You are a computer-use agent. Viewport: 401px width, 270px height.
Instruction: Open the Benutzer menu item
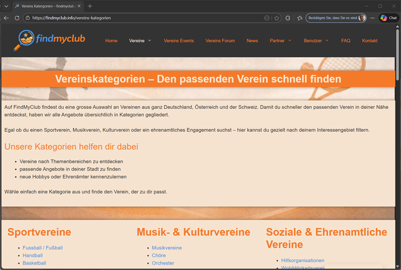coord(313,41)
